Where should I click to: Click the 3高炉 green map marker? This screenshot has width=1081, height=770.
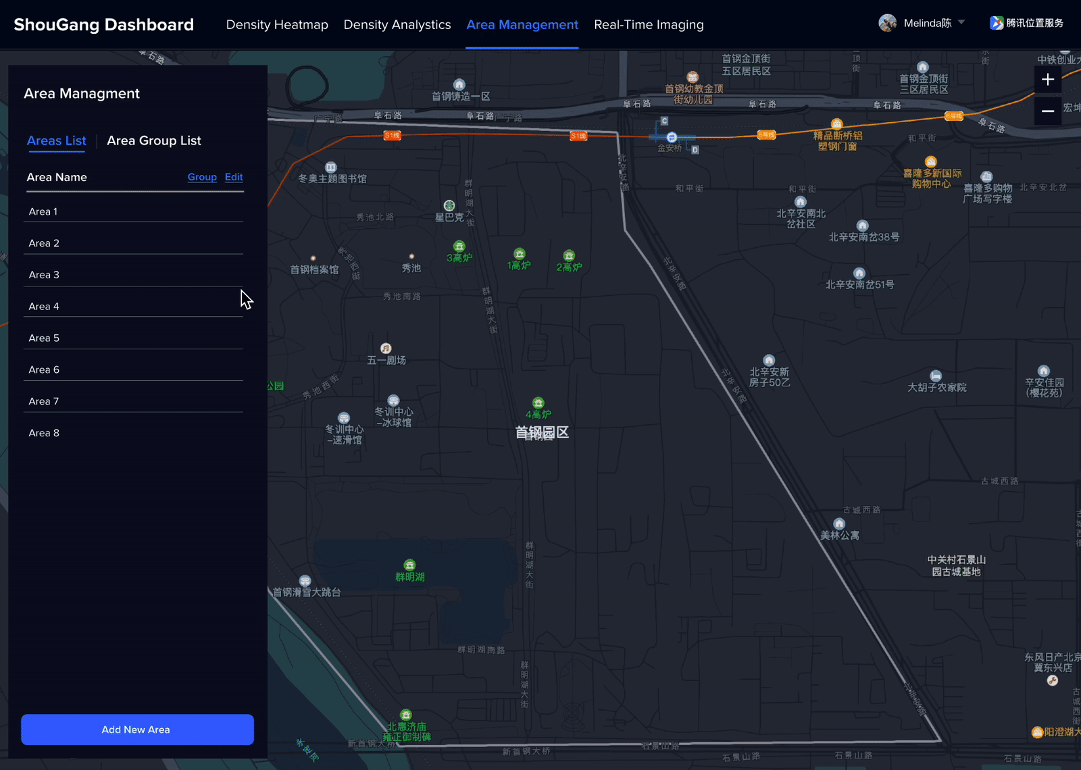tap(459, 247)
